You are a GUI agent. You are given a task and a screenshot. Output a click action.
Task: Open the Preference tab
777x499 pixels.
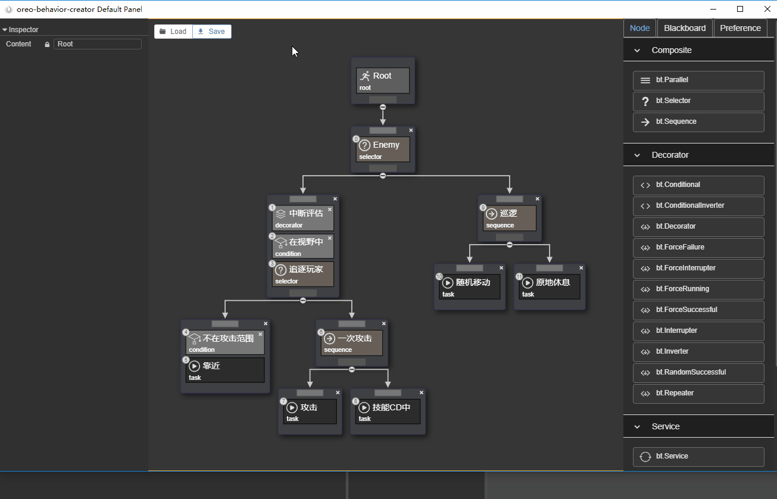(x=739, y=27)
